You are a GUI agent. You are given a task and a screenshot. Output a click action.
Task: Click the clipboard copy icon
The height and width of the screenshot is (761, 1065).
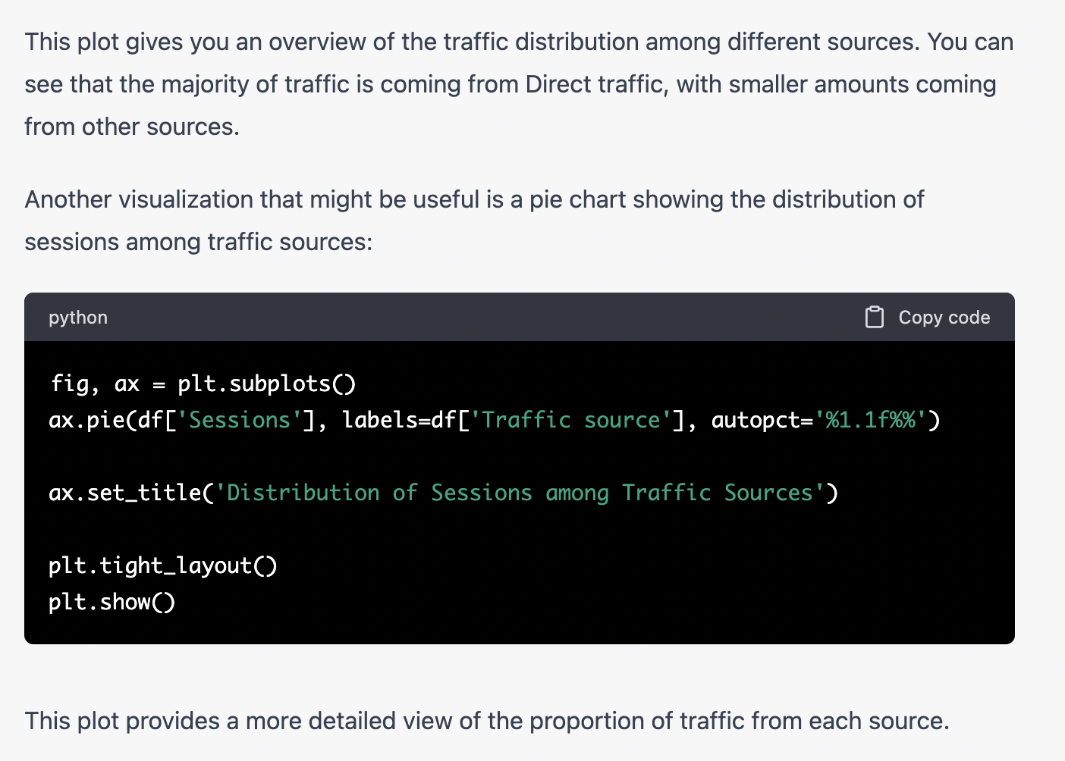click(x=875, y=317)
